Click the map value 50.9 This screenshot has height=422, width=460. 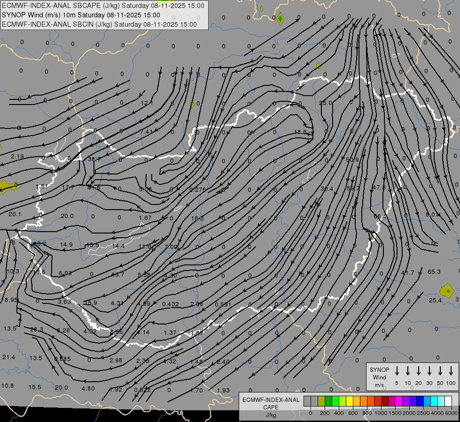(352, 159)
